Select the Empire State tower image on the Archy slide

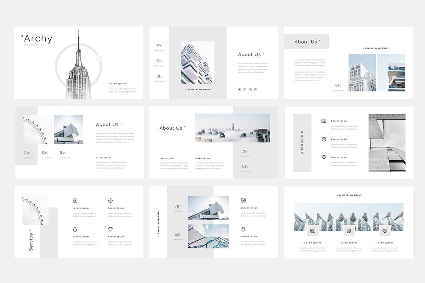pos(78,65)
